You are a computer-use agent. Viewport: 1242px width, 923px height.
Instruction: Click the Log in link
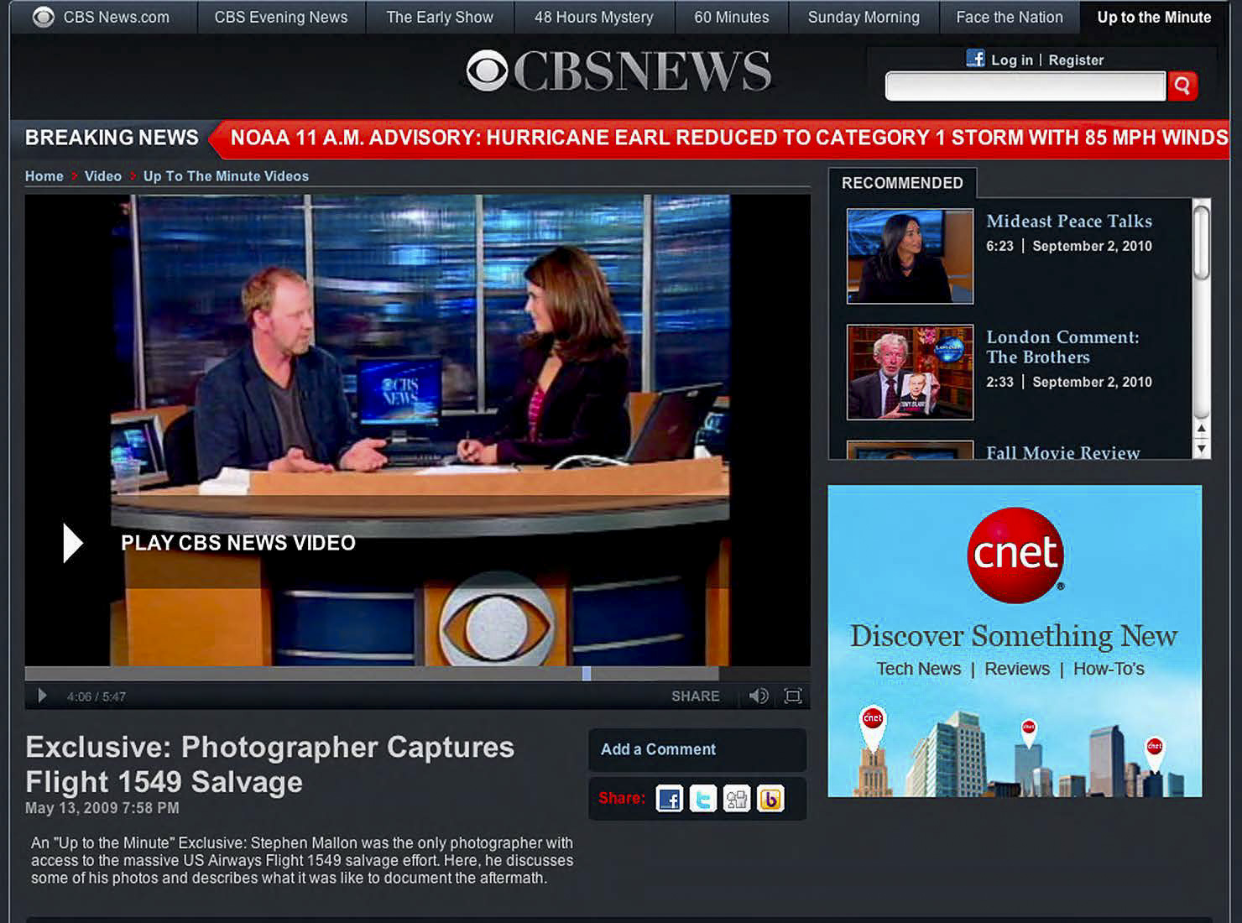pos(1012,60)
